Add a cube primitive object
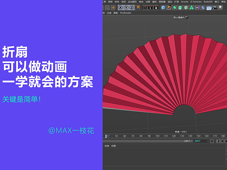 point(163,7)
